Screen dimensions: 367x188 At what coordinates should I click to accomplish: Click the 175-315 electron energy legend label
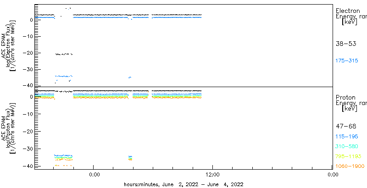[x=347, y=61]
